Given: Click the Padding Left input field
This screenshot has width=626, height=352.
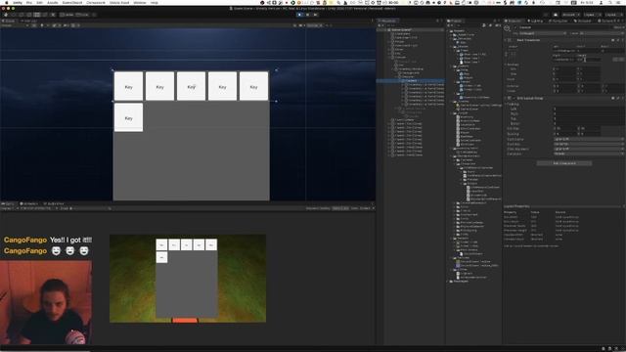Looking at the screenshot, I should click(589, 109).
